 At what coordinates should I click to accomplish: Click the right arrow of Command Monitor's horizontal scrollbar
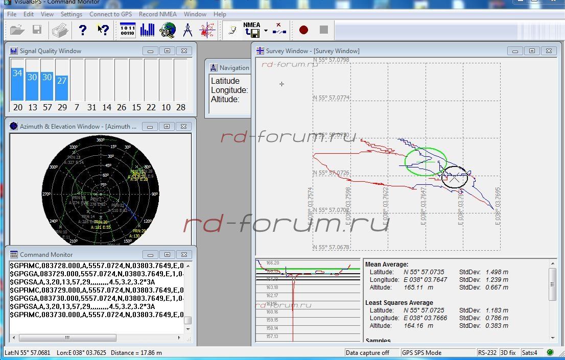click(179, 338)
